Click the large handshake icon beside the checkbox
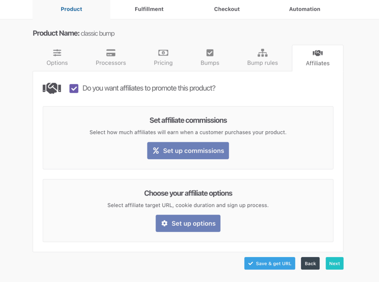Screen dimensions: 379x282 (52, 88)
